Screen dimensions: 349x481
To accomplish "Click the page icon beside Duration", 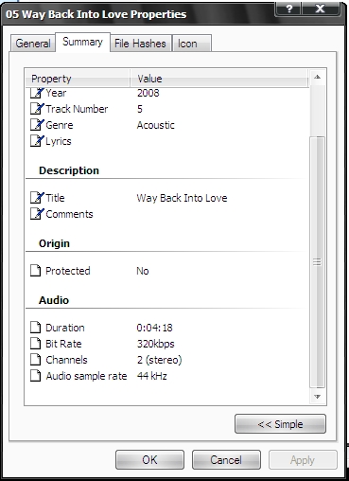I will (36, 328).
